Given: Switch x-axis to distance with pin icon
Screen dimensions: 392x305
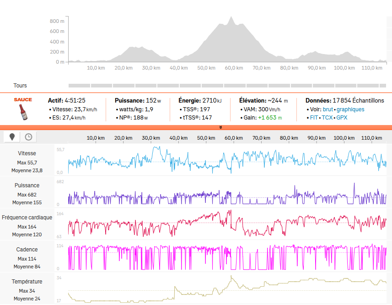Looking at the screenshot, I should 12,137.
